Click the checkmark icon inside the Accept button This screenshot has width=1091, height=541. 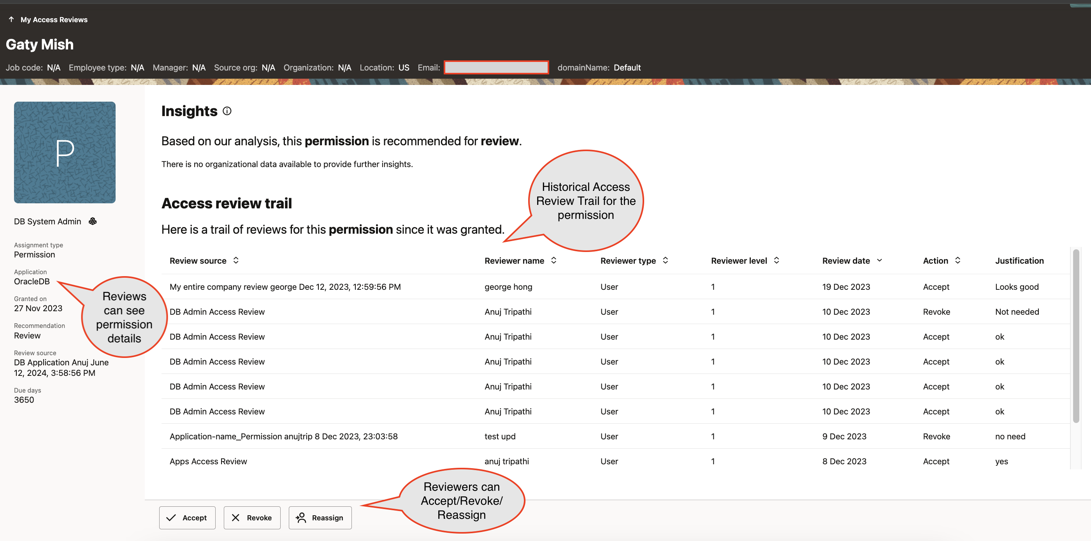172,517
